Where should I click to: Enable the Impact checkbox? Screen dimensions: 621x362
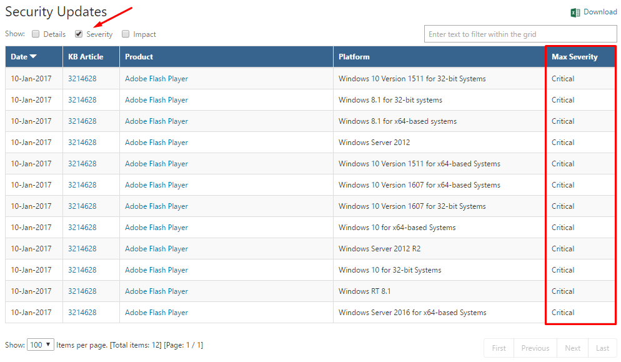(126, 34)
